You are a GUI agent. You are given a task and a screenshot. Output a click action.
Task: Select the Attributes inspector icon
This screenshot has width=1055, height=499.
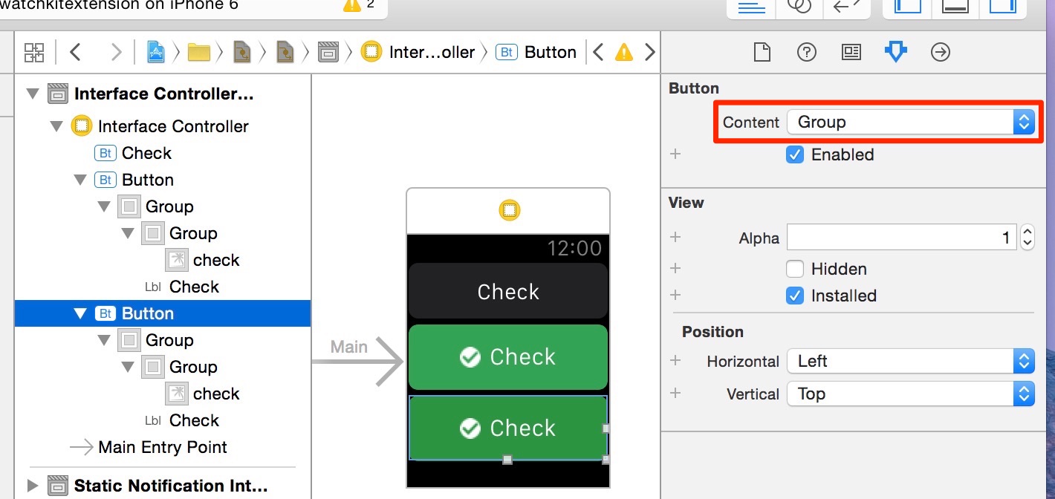(x=895, y=52)
